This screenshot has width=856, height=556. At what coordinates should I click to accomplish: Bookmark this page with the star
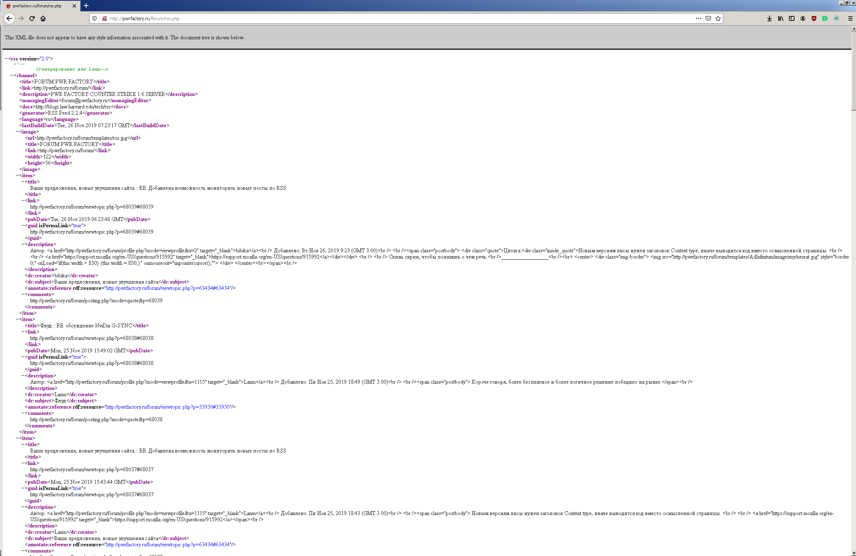[718, 18]
